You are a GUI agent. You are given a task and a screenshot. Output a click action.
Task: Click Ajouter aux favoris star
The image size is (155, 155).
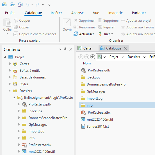click(x=137, y=27)
